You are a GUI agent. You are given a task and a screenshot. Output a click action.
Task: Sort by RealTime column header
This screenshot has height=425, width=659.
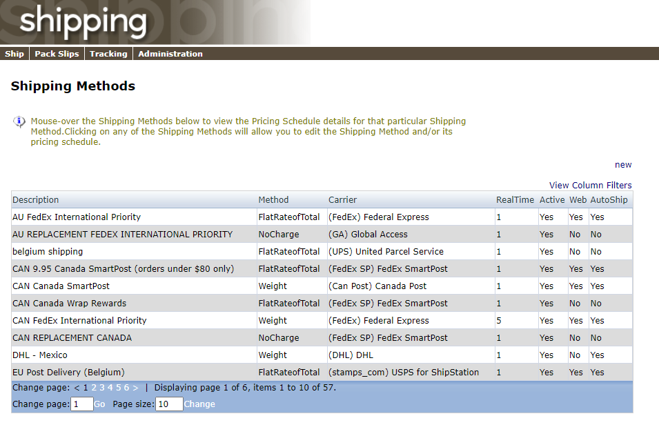(x=515, y=200)
